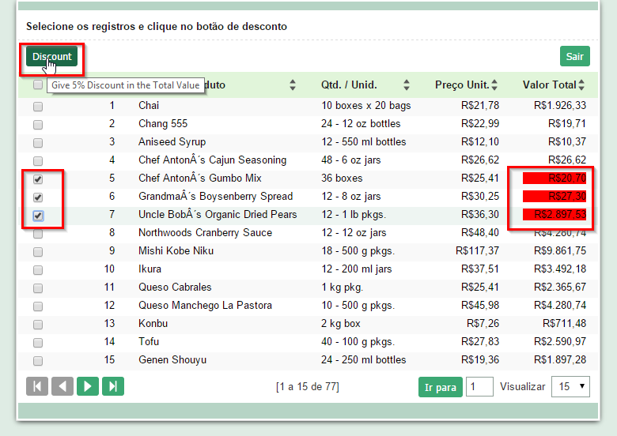Uncheck the Uncle Bob's Organic Dried Pears row

click(x=38, y=216)
